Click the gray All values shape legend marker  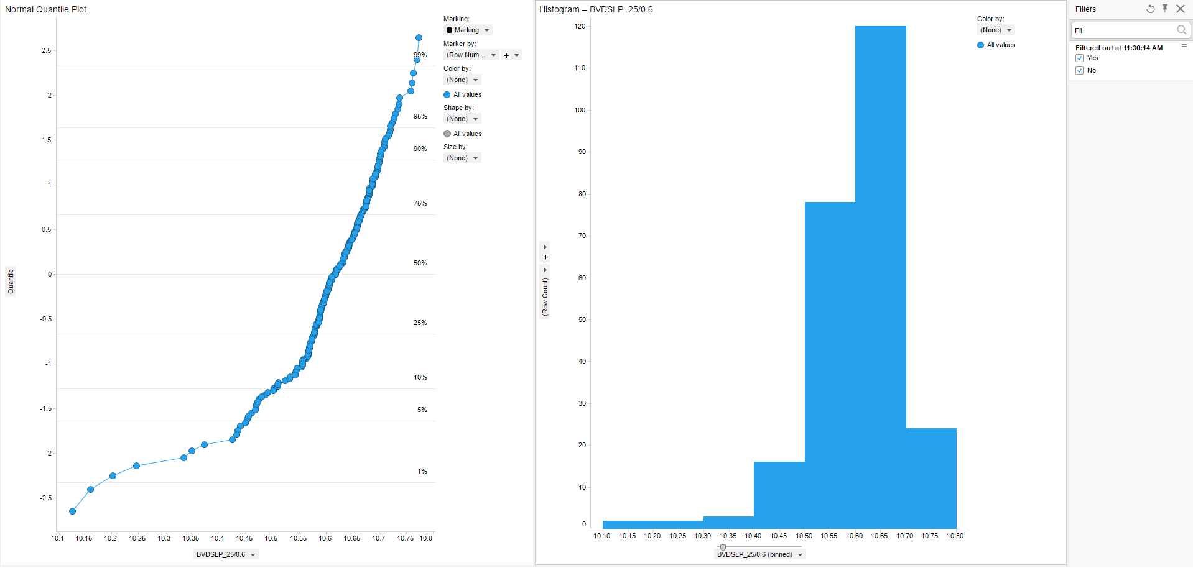point(447,134)
